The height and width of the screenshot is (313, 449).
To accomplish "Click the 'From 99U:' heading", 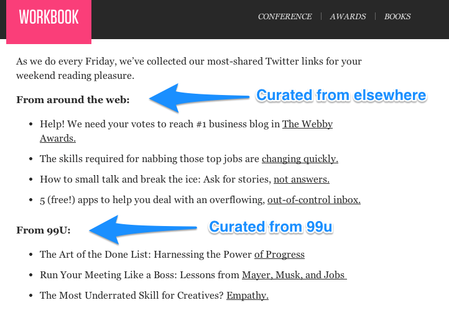I will pyautogui.click(x=44, y=230).
